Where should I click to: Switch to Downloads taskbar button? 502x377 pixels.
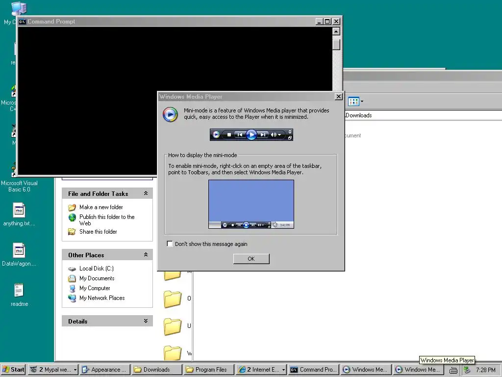point(157,370)
